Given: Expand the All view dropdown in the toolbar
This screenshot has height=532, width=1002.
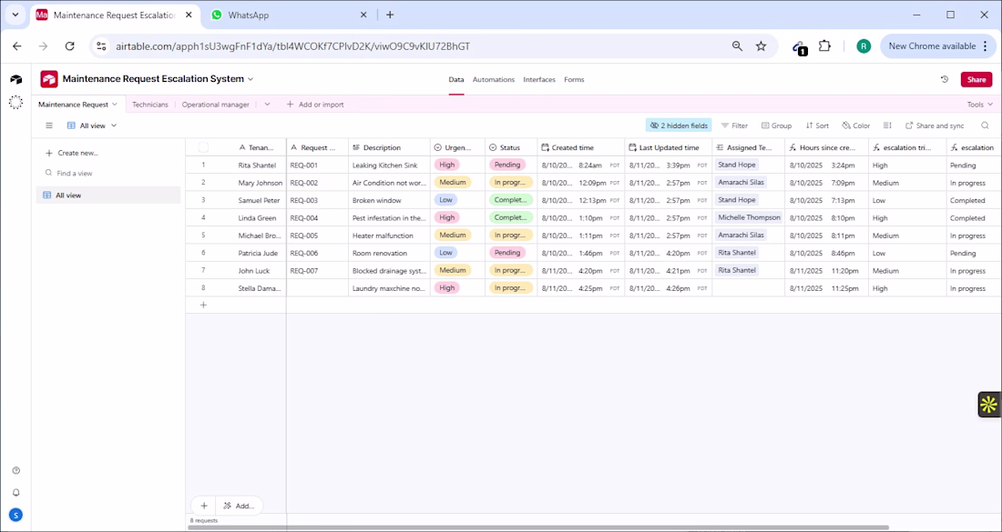Looking at the screenshot, I should (92, 125).
